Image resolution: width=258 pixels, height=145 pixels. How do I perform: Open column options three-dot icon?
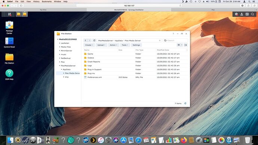coord(187,50)
